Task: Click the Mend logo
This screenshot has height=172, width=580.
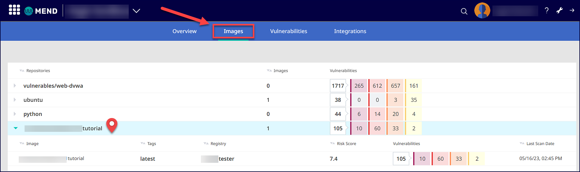Action: click(x=41, y=11)
